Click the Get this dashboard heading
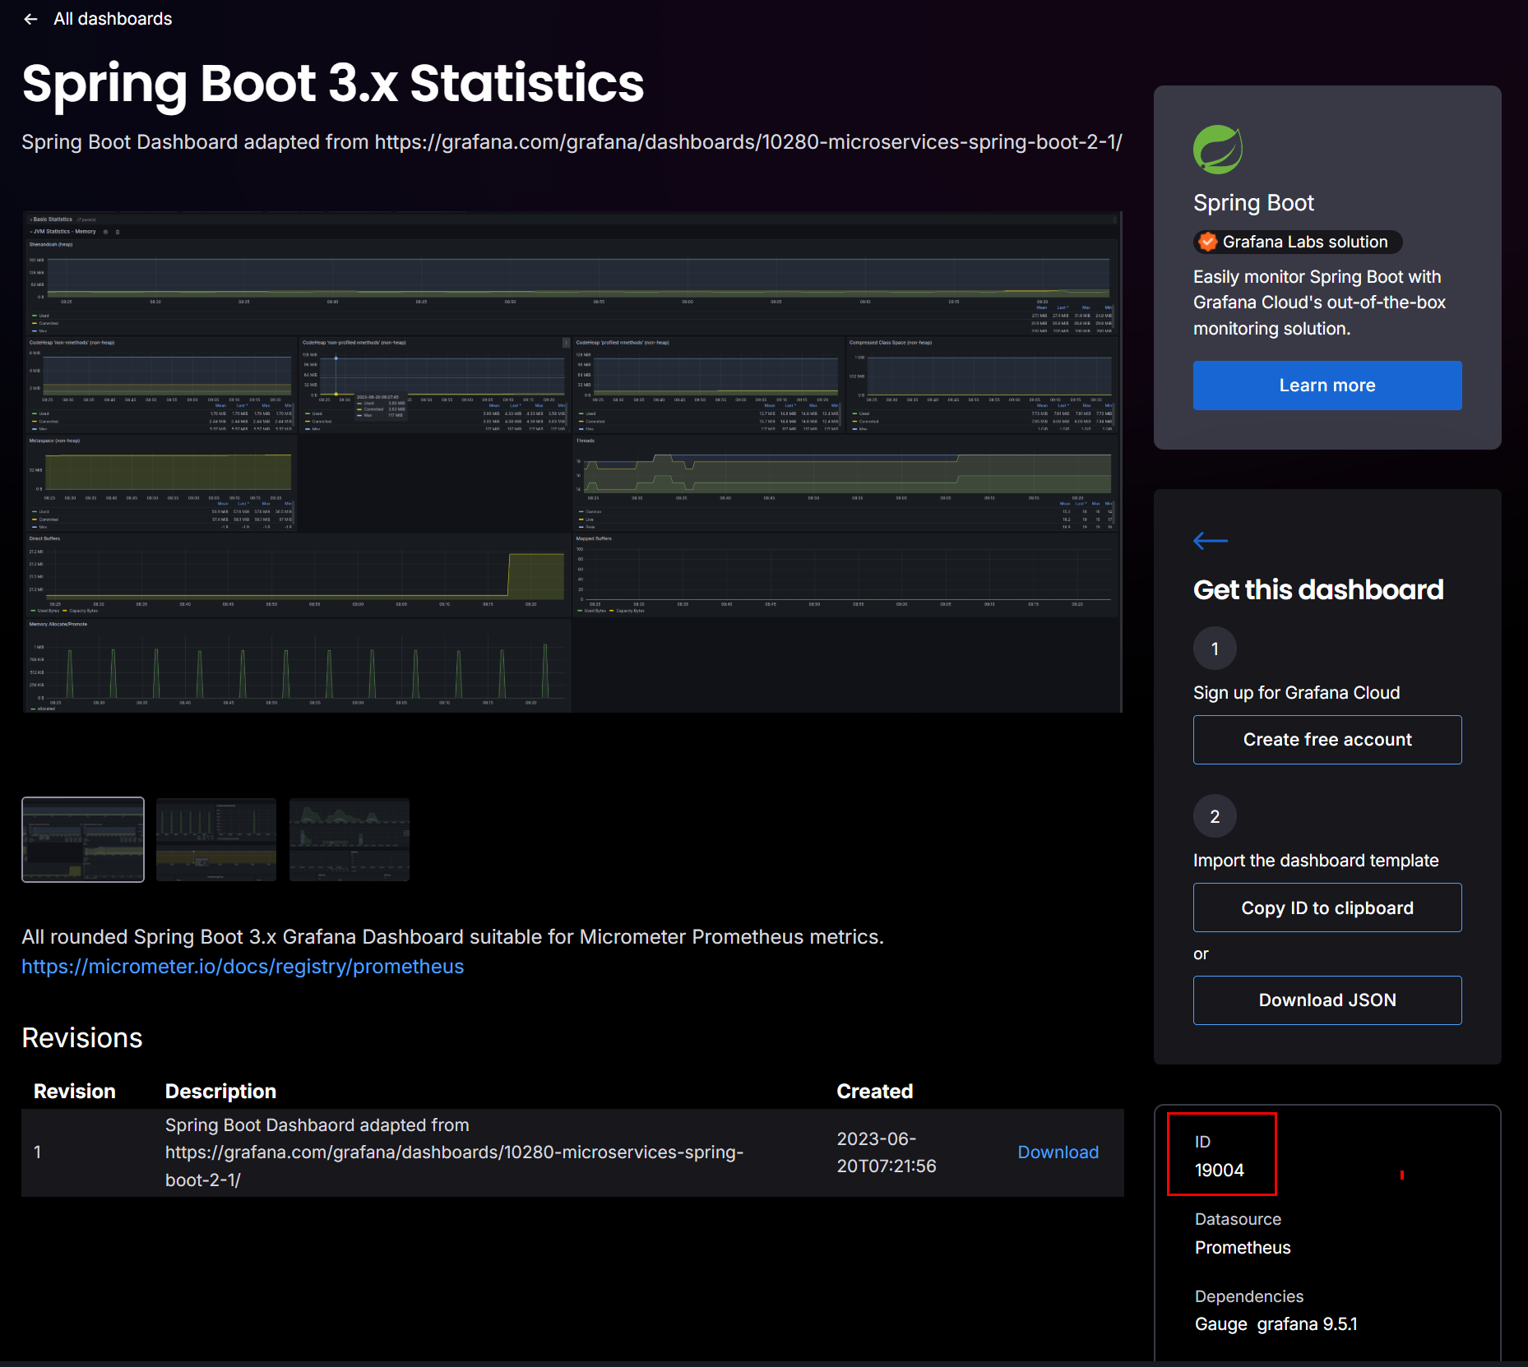The height and width of the screenshot is (1367, 1528). 1318,589
